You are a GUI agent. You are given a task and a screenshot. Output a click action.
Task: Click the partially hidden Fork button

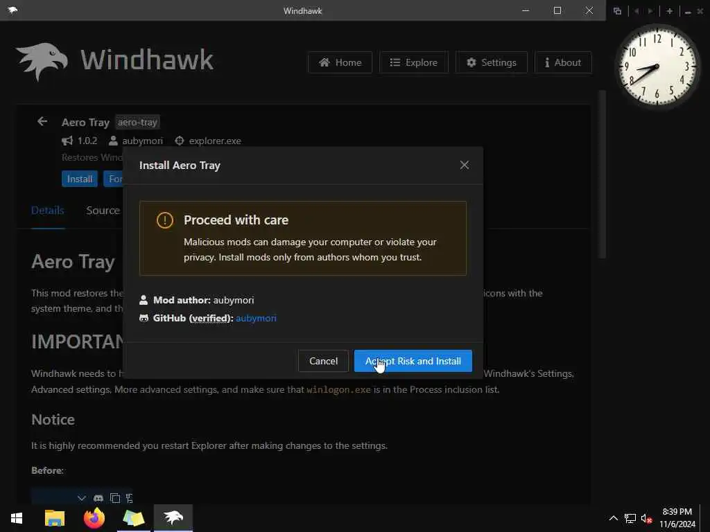tap(113, 179)
